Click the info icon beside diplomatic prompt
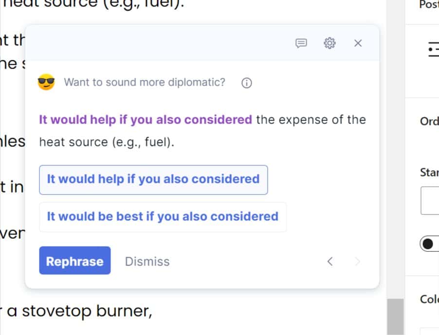The width and height of the screenshot is (439, 335). [x=246, y=83]
